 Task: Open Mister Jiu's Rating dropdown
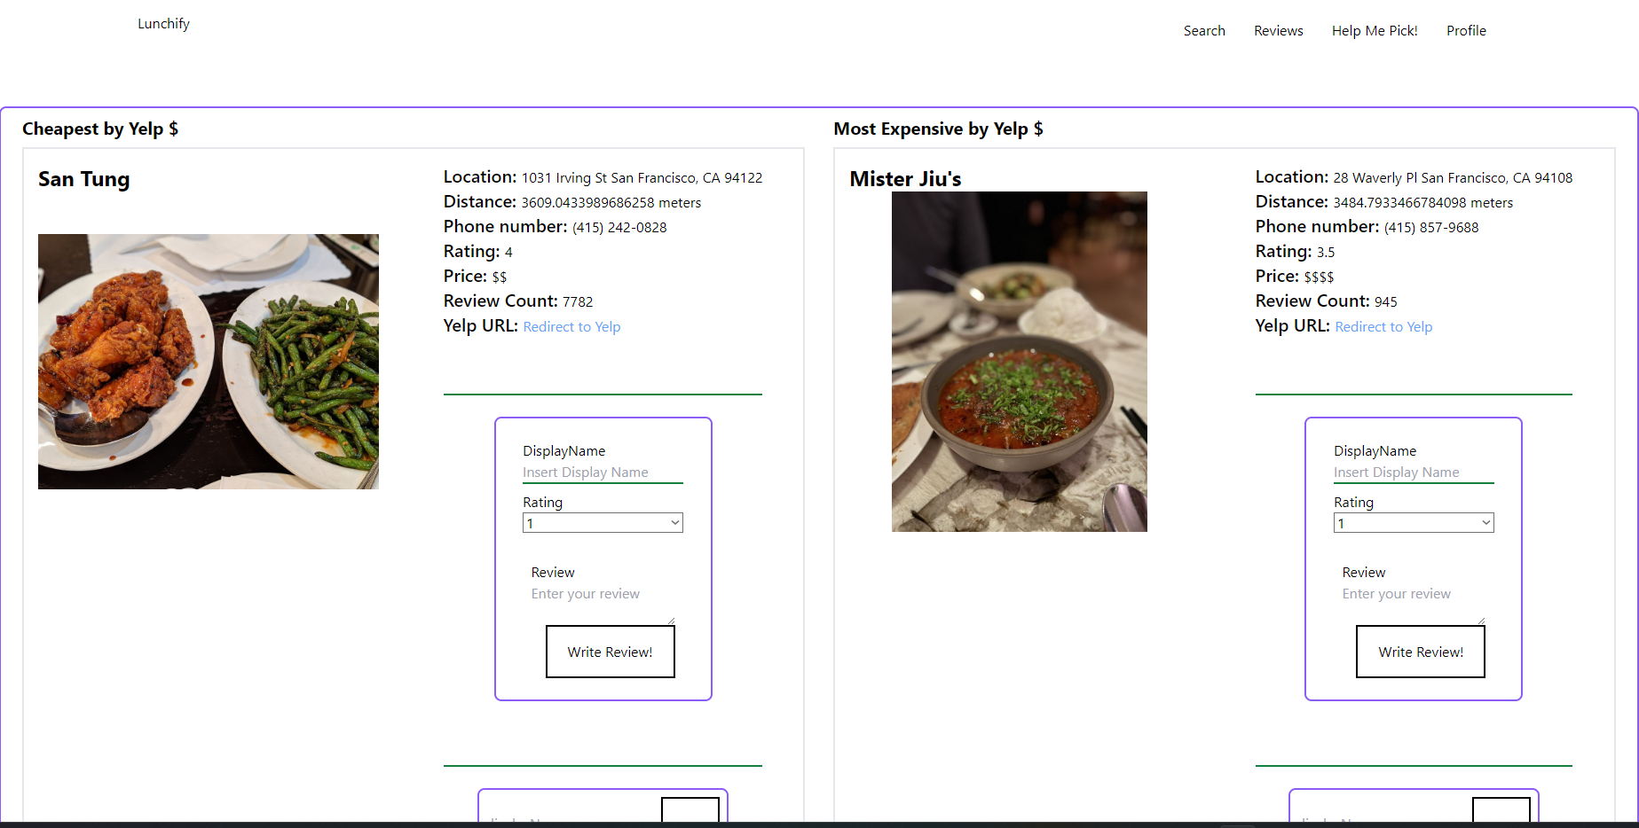[x=1414, y=523]
